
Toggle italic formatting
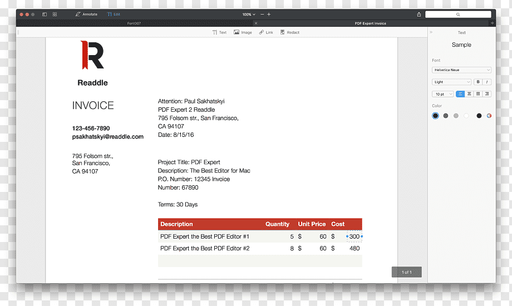(x=487, y=82)
